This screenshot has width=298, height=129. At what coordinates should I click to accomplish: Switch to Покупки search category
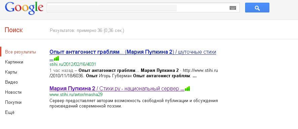(x=13, y=102)
